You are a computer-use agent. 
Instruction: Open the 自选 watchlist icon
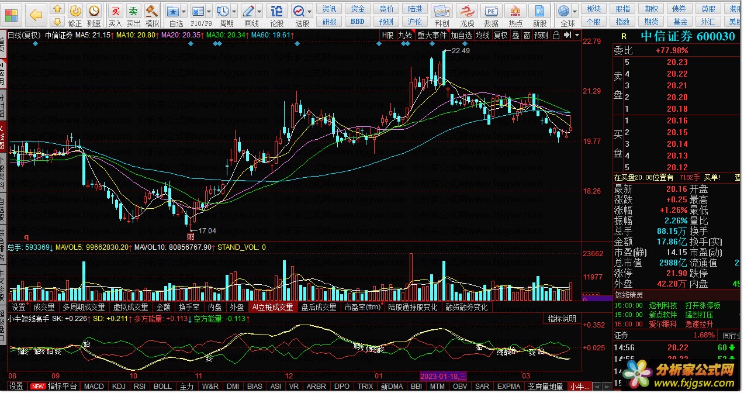173,11
